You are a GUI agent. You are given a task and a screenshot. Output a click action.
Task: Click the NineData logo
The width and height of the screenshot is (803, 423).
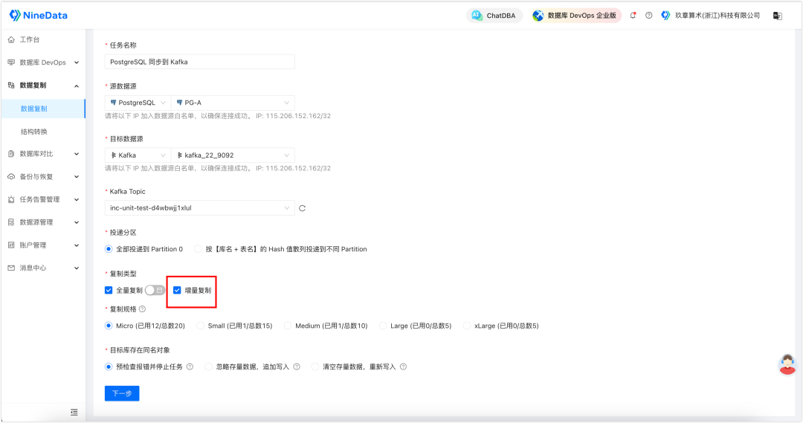[x=39, y=16]
